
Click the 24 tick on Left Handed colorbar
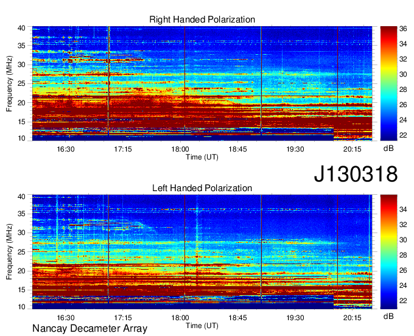point(403,285)
